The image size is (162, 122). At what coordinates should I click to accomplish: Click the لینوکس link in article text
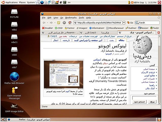(x=97, y=60)
